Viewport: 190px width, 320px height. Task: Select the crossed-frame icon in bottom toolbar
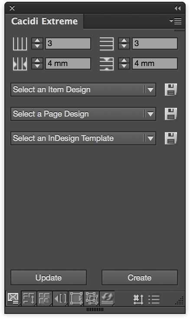coord(13,298)
